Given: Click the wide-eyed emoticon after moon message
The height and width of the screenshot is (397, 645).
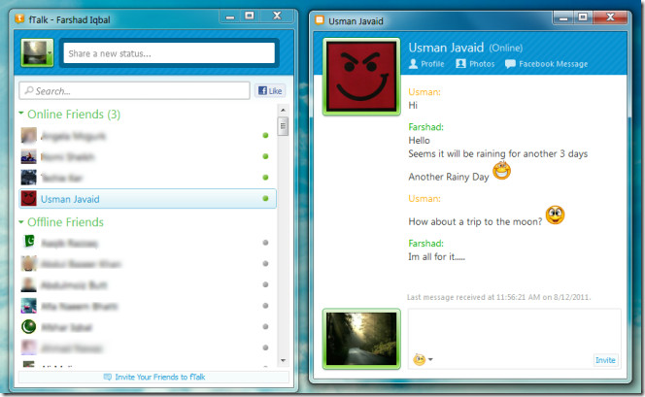Looking at the screenshot, I should [x=555, y=215].
